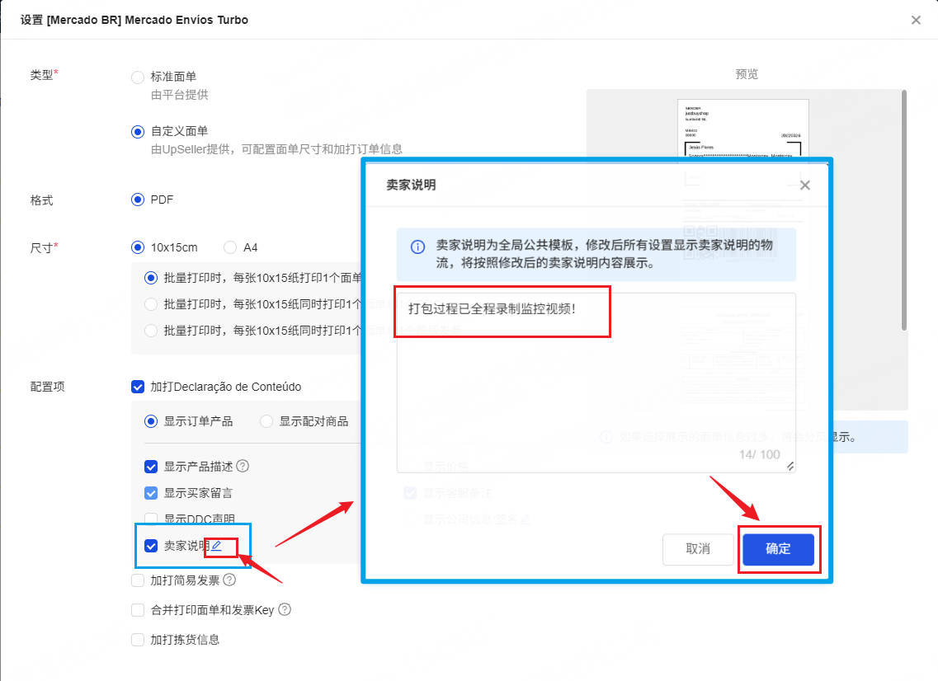Select 显示配对商品 radio button

click(x=266, y=421)
